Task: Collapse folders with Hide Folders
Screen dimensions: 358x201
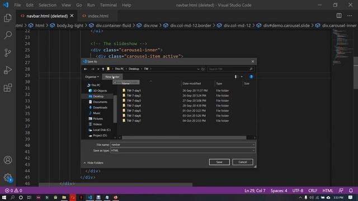Action: [x=93, y=162]
